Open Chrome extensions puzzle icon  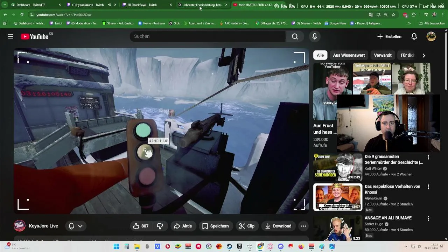[413, 15]
